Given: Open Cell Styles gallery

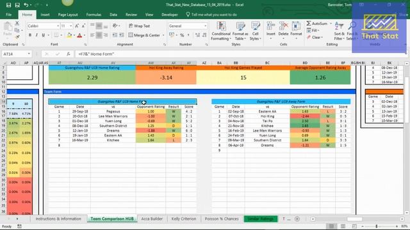Looking at the screenshot, I should pyautogui.click(x=255, y=31).
